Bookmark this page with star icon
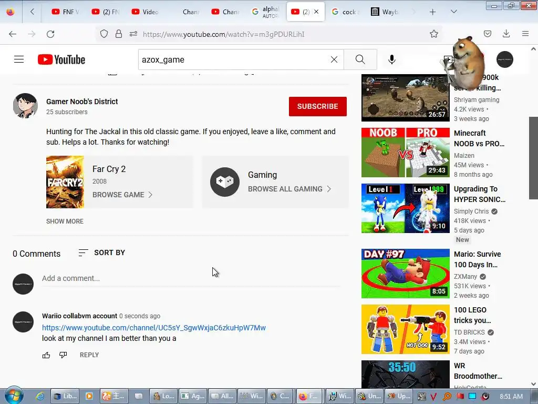This screenshot has height=404, width=538. tap(433, 34)
